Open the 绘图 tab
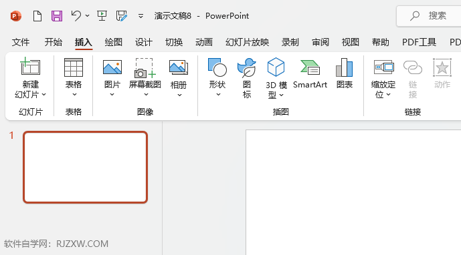The height and width of the screenshot is (255, 461). [114, 42]
